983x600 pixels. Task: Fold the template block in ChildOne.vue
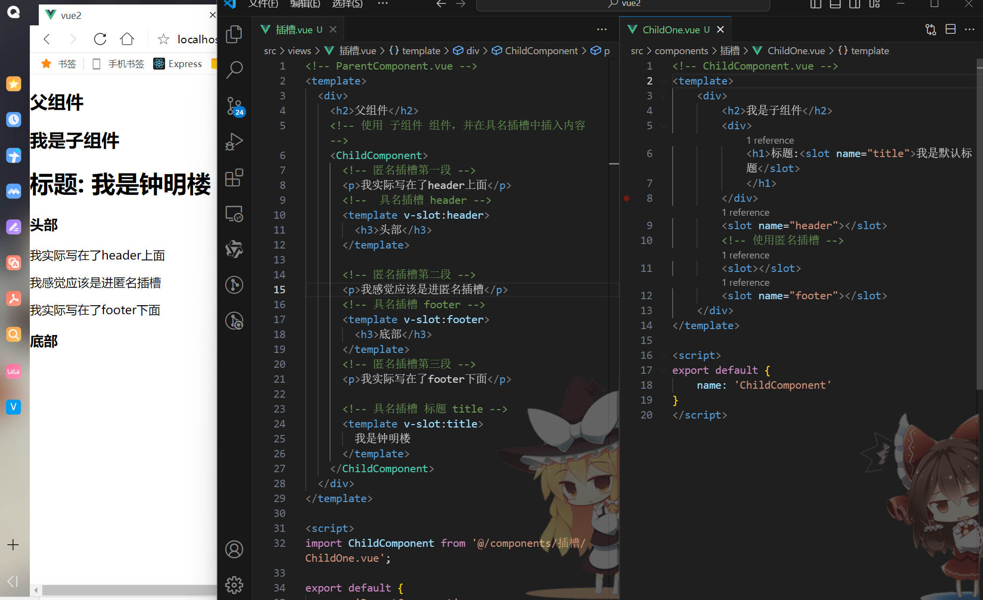point(664,81)
